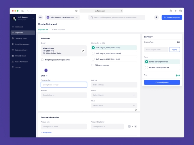Click the $46 total amount
This screenshot has width=194, height=145.
click(x=178, y=75)
